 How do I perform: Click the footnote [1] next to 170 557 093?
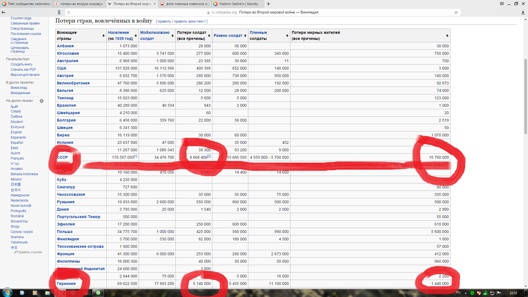(x=136, y=156)
